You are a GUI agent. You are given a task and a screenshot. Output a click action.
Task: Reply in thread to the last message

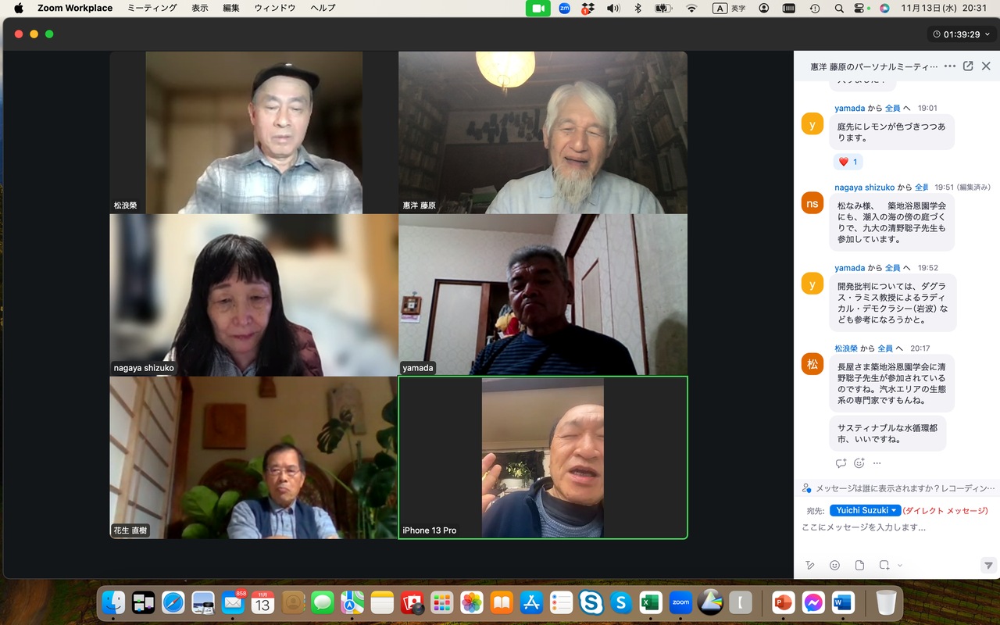click(x=841, y=462)
